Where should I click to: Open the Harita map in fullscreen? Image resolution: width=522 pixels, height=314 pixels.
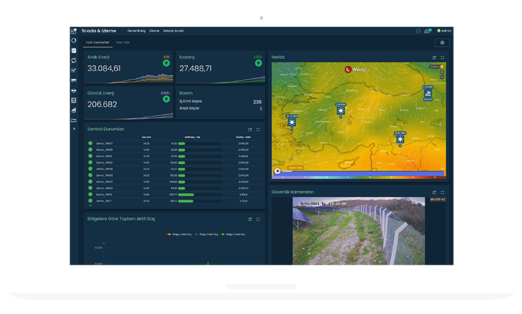(442, 58)
